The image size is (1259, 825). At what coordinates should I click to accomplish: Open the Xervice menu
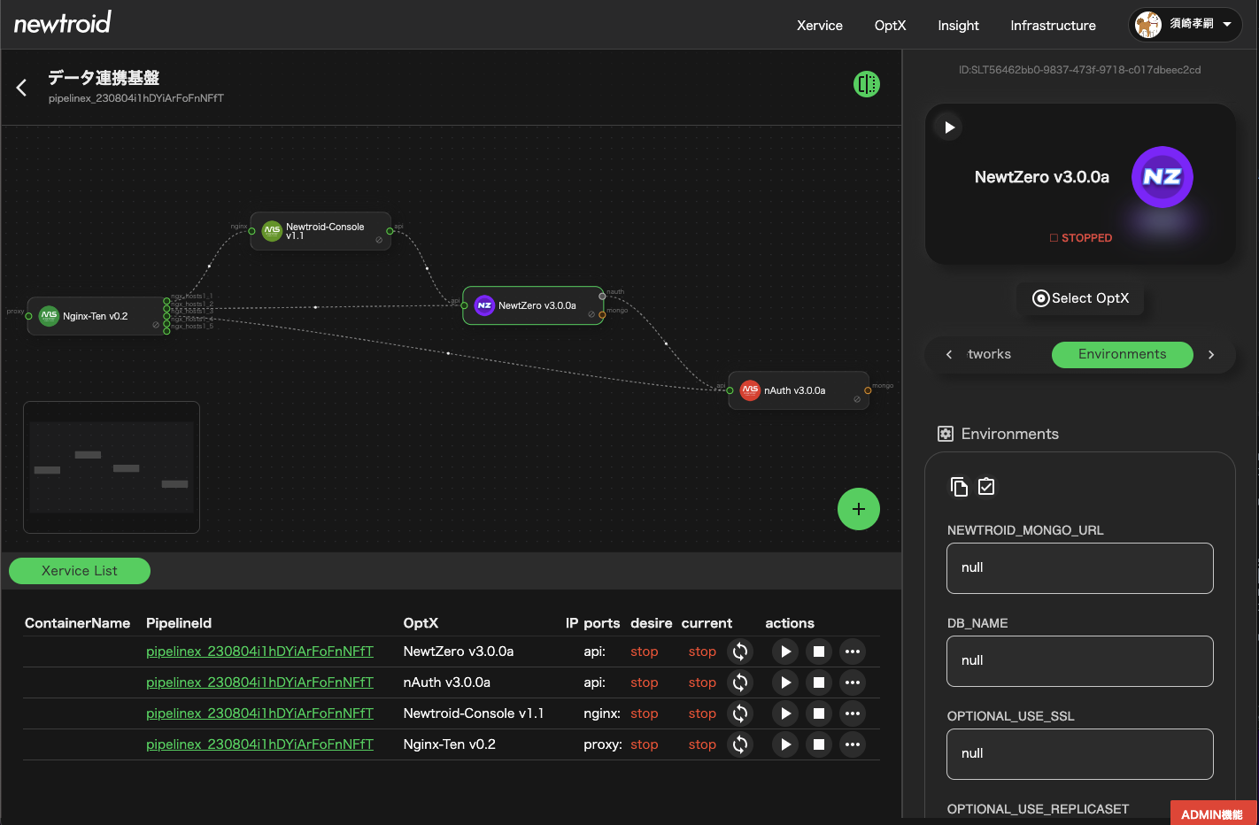(x=819, y=26)
